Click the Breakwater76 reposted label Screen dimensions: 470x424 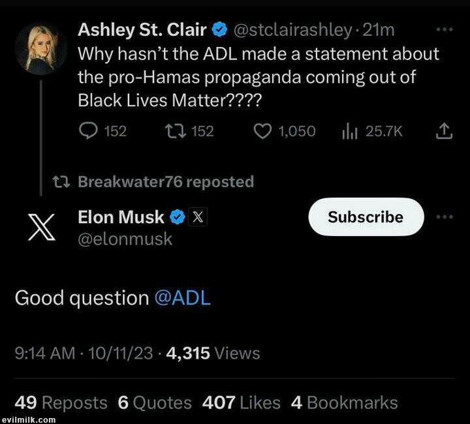pos(165,181)
